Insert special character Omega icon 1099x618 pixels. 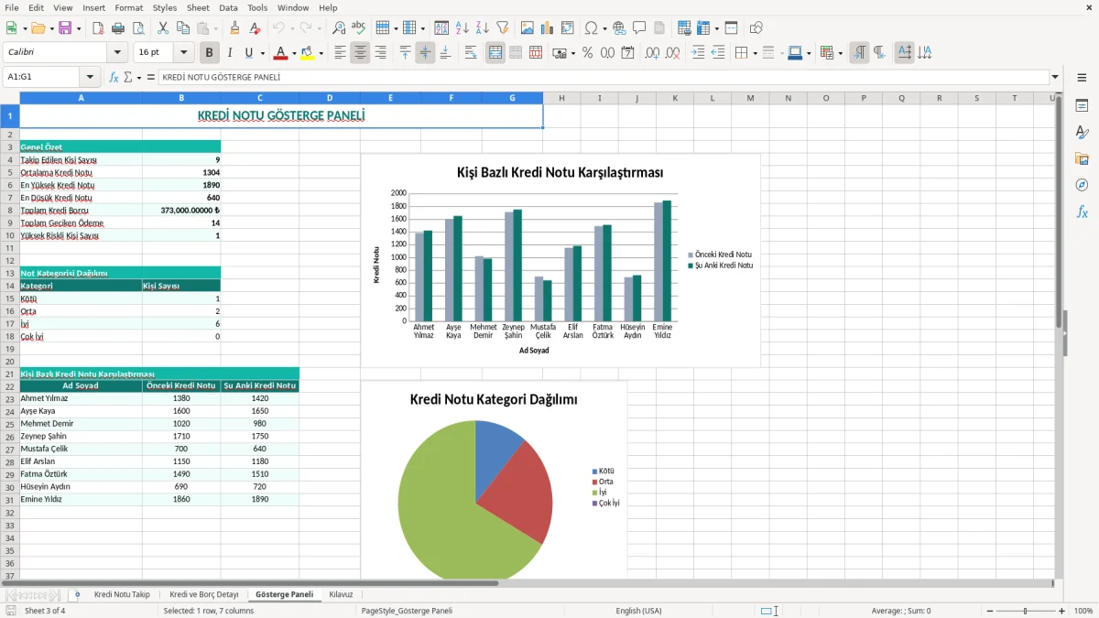591,28
